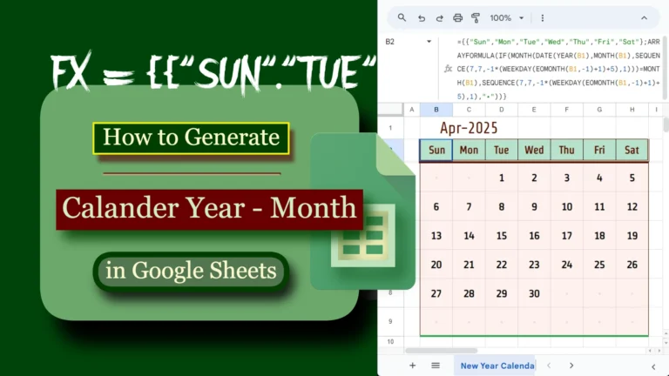The width and height of the screenshot is (669, 376).
Task: Click the cell with date 30
Action: pyautogui.click(x=534, y=293)
